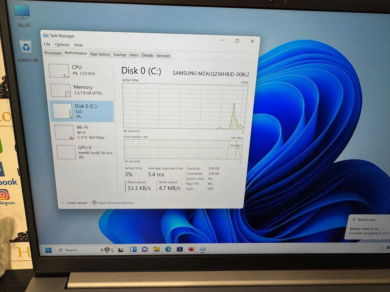The height and width of the screenshot is (292, 390).
Task: Select the CPU usage mini graph
Action: 59,71
